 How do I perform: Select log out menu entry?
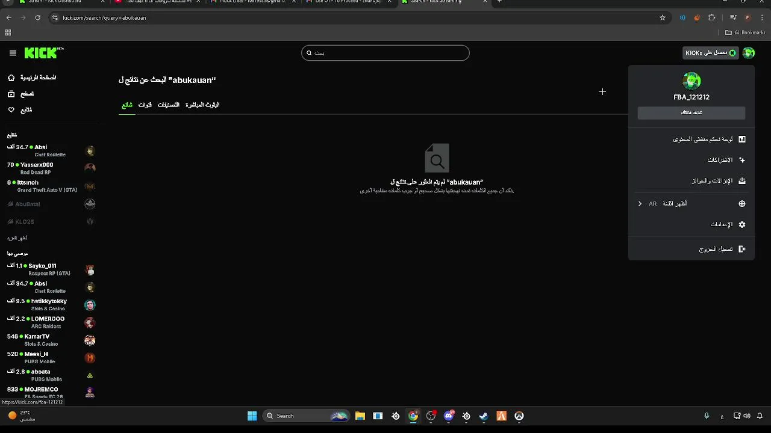click(x=691, y=249)
